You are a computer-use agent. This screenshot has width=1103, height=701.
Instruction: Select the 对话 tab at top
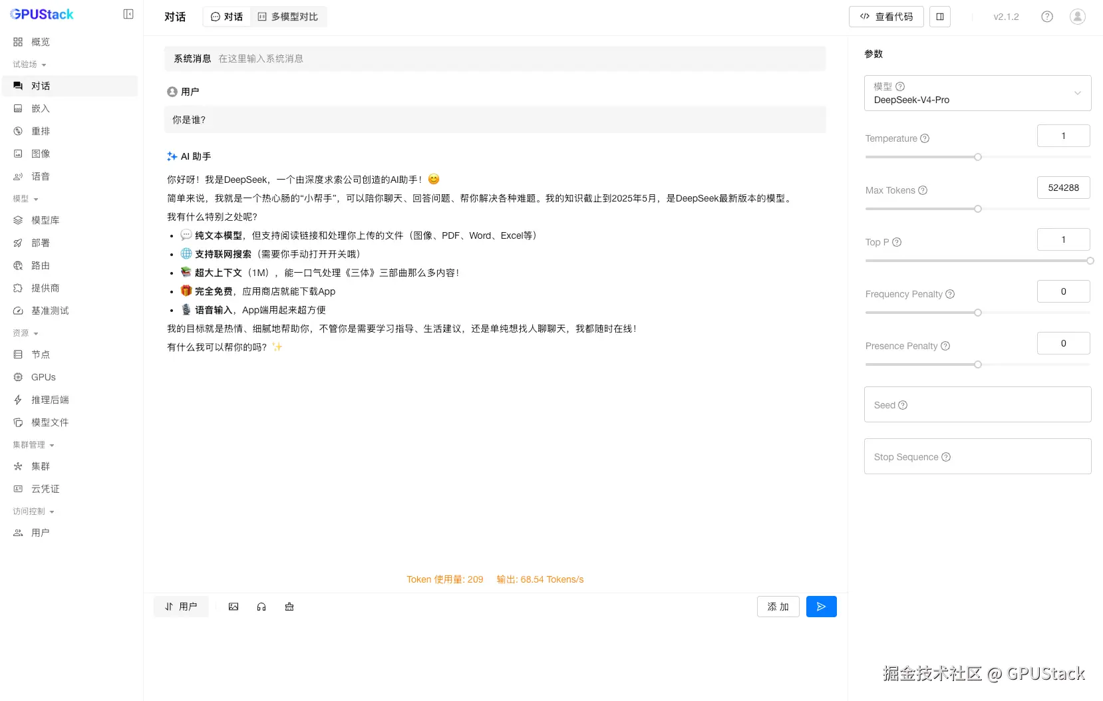coord(227,17)
